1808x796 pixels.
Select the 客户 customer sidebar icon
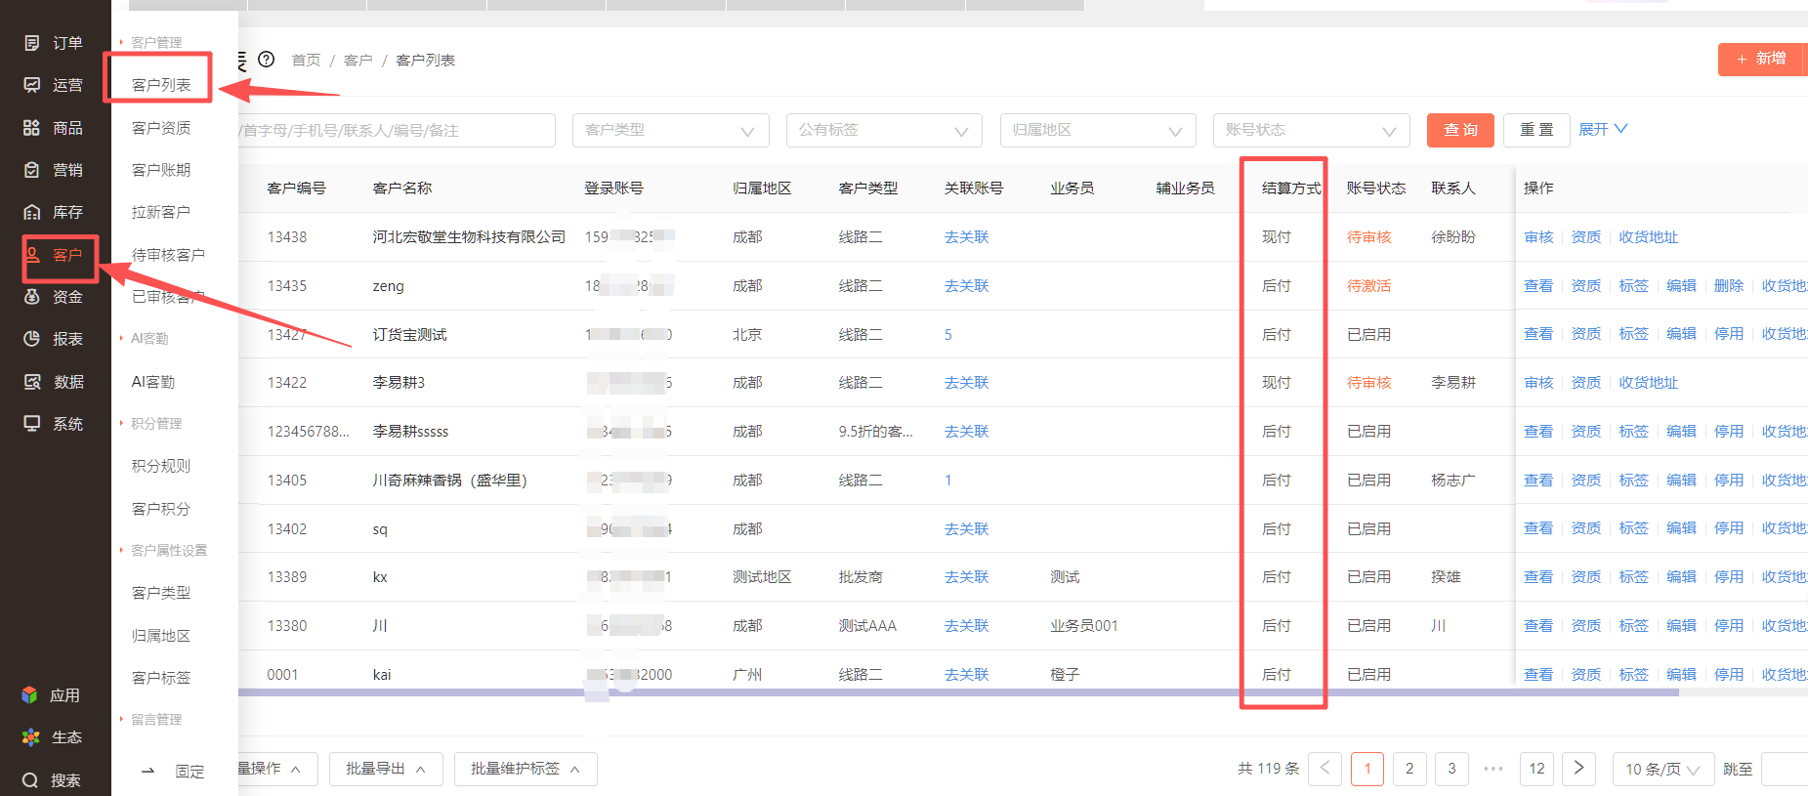32,255
